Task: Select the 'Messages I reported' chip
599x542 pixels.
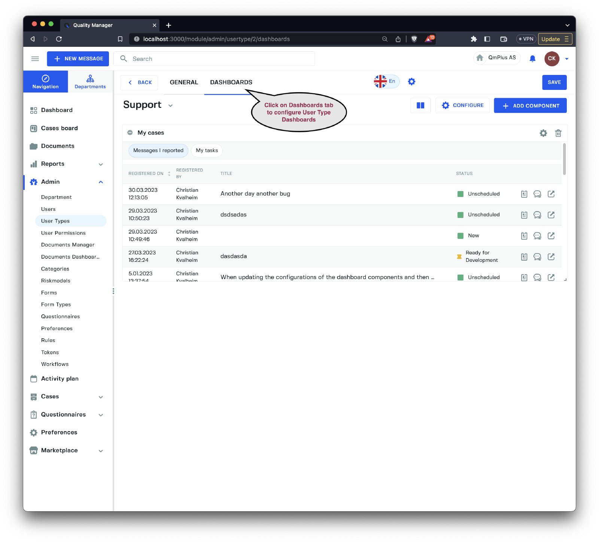Action: coord(158,151)
